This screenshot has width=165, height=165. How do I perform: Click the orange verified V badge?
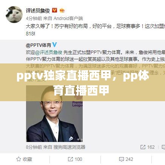54,11
